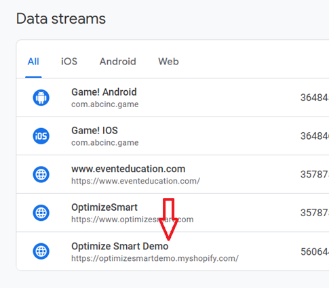Open the Optimize Smart Demo stream name
The width and height of the screenshot is (329, 288).
pos(120,246)
